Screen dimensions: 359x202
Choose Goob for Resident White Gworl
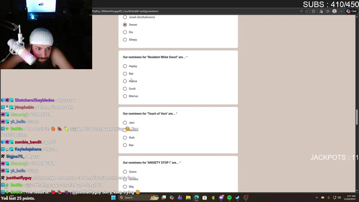click(x=125, y=89)
